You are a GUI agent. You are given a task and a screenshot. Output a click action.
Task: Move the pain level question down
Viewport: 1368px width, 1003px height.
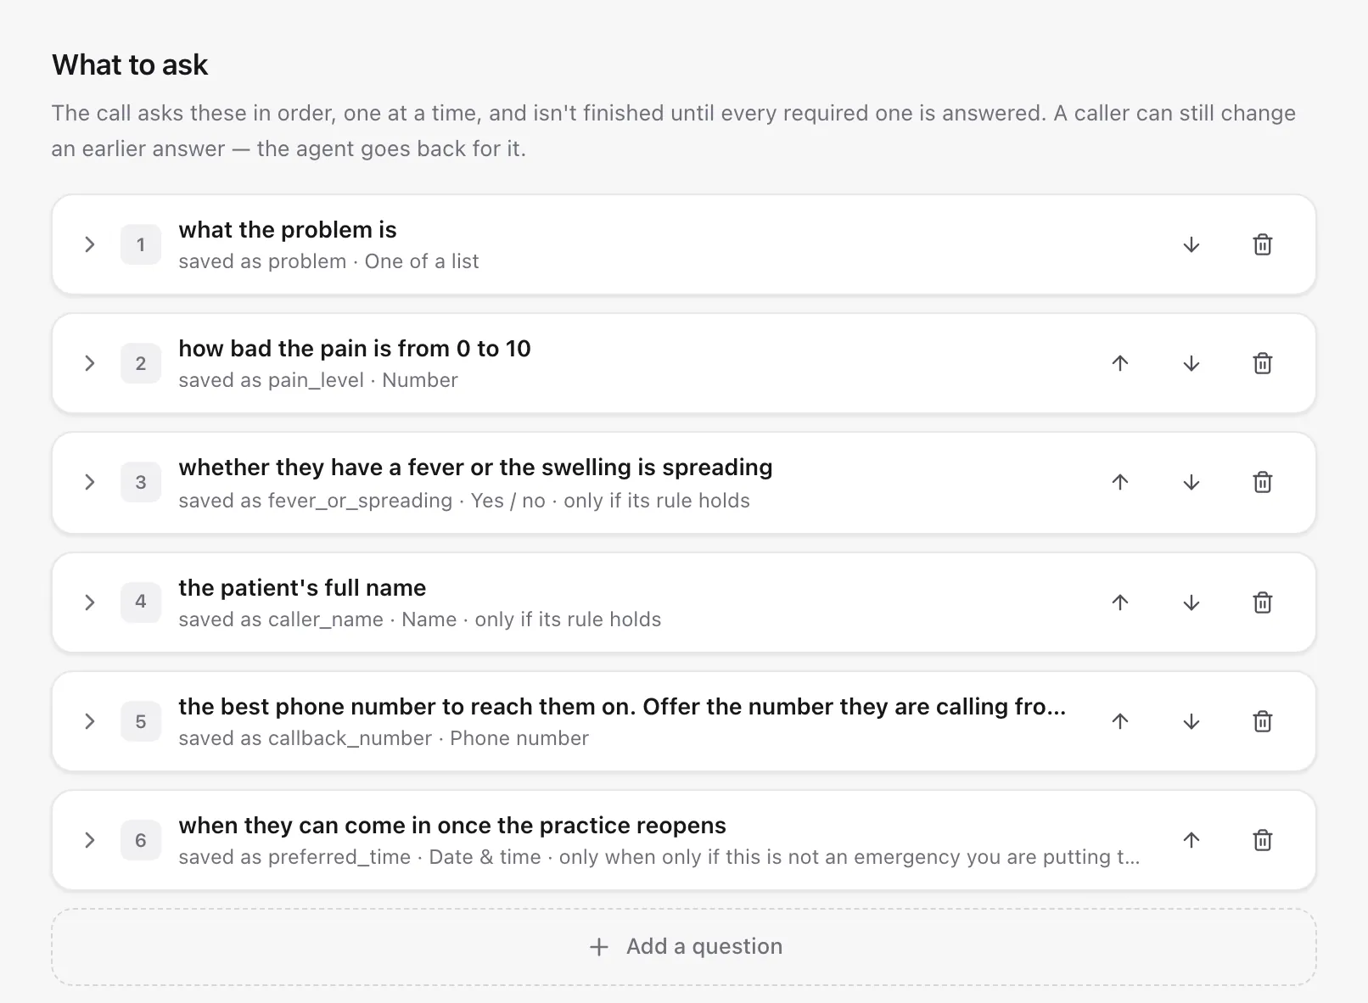coord(1191,363)
